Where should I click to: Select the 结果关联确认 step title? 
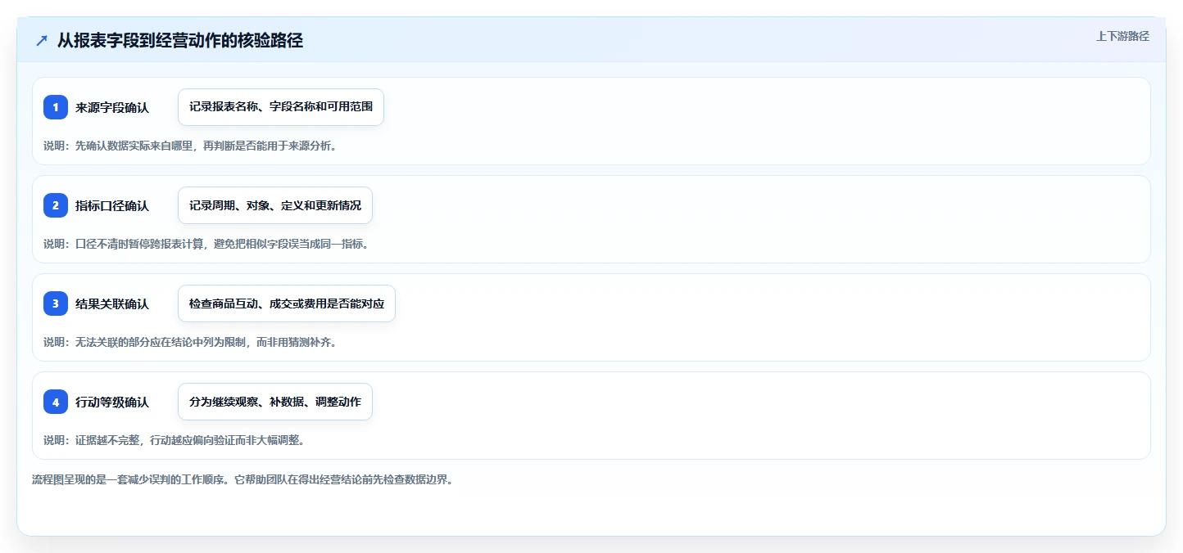112,303
